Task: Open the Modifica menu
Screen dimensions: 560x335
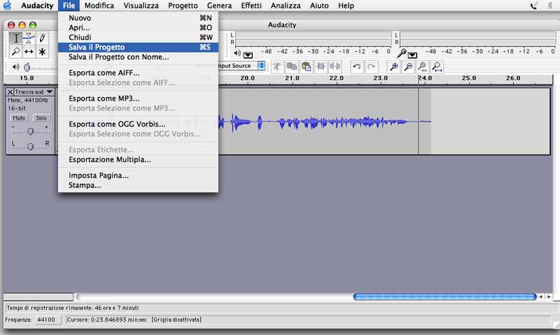Action: 99,6
